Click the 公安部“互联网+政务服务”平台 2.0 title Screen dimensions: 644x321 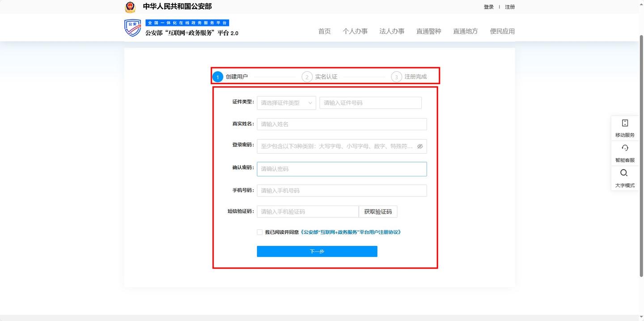point(191,33)
